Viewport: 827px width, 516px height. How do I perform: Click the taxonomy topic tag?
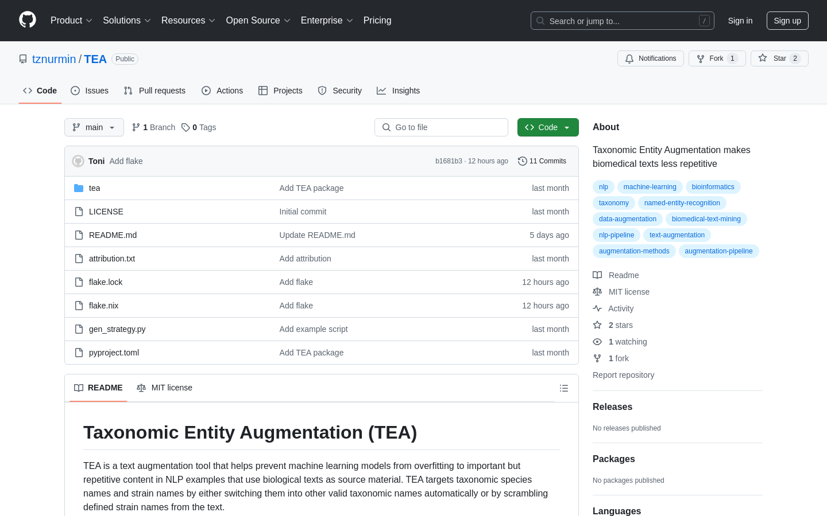[614, 203]
